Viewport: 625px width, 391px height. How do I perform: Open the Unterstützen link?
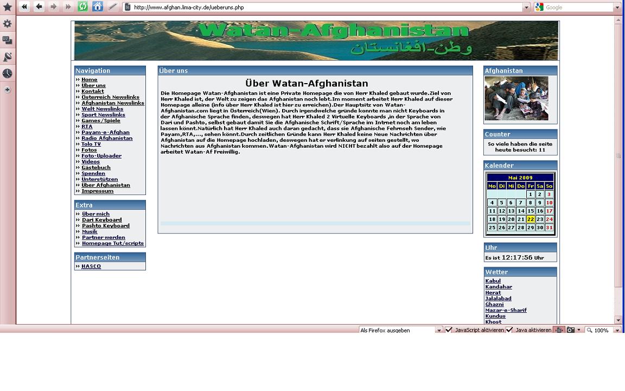[100, 179]
